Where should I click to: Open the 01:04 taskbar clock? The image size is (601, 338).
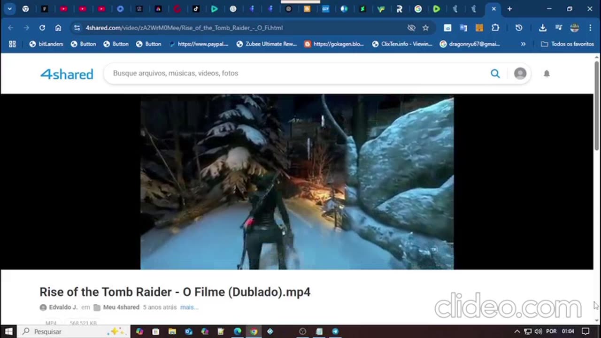(568, 331)
